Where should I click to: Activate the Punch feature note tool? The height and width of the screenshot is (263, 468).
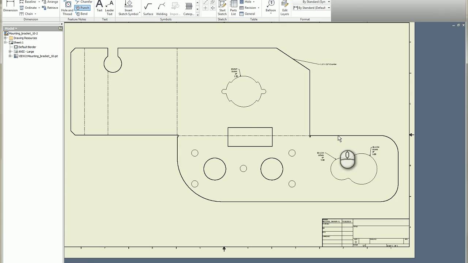[82, 7]
